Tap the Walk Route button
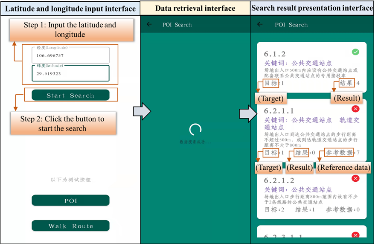The width and height of the screenshot is (378, 244). (x=70, y=226)
